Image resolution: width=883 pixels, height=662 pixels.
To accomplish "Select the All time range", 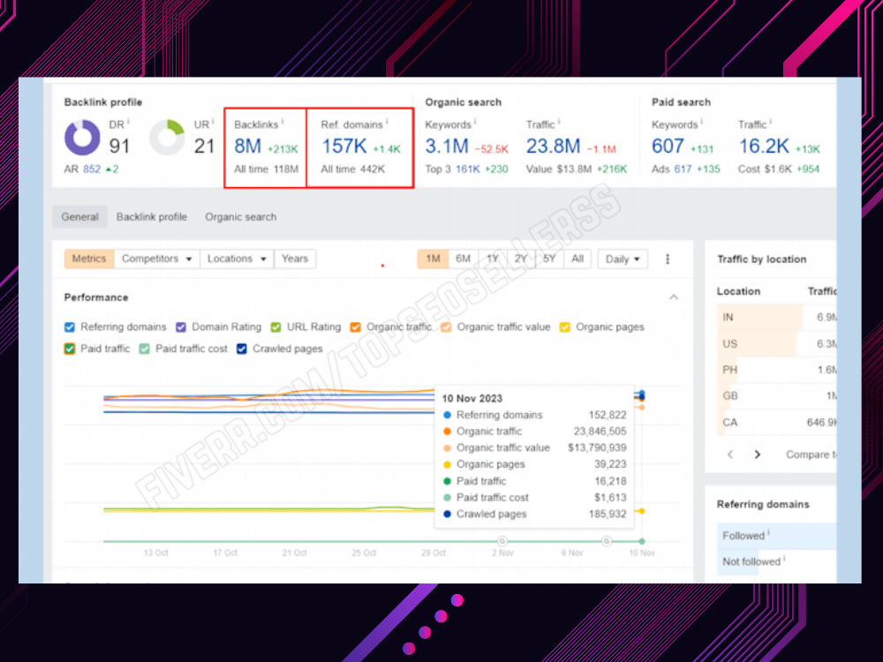I will click(577, 259).
